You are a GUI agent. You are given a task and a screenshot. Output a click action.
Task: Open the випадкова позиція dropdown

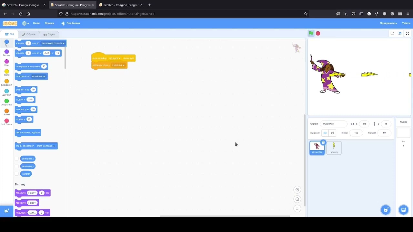(53, 43)
